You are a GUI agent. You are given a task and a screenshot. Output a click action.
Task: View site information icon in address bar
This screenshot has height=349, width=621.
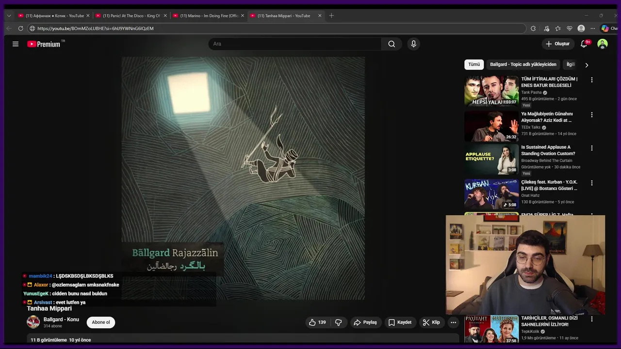[33, 29]
